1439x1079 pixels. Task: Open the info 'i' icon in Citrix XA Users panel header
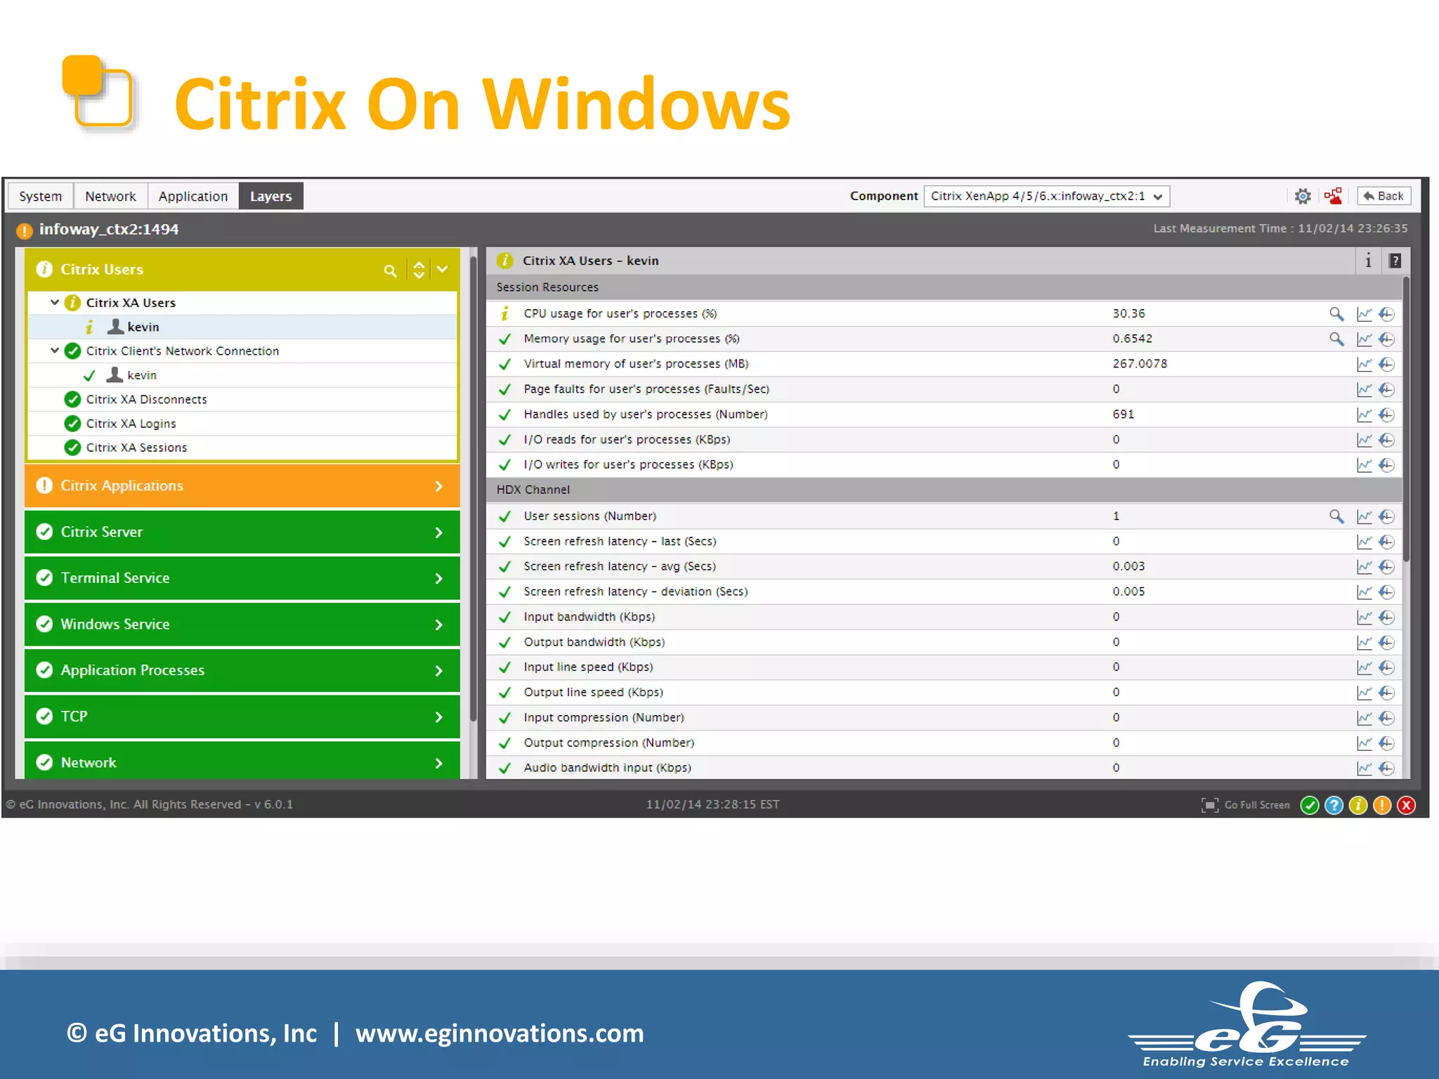[1368, 261]
